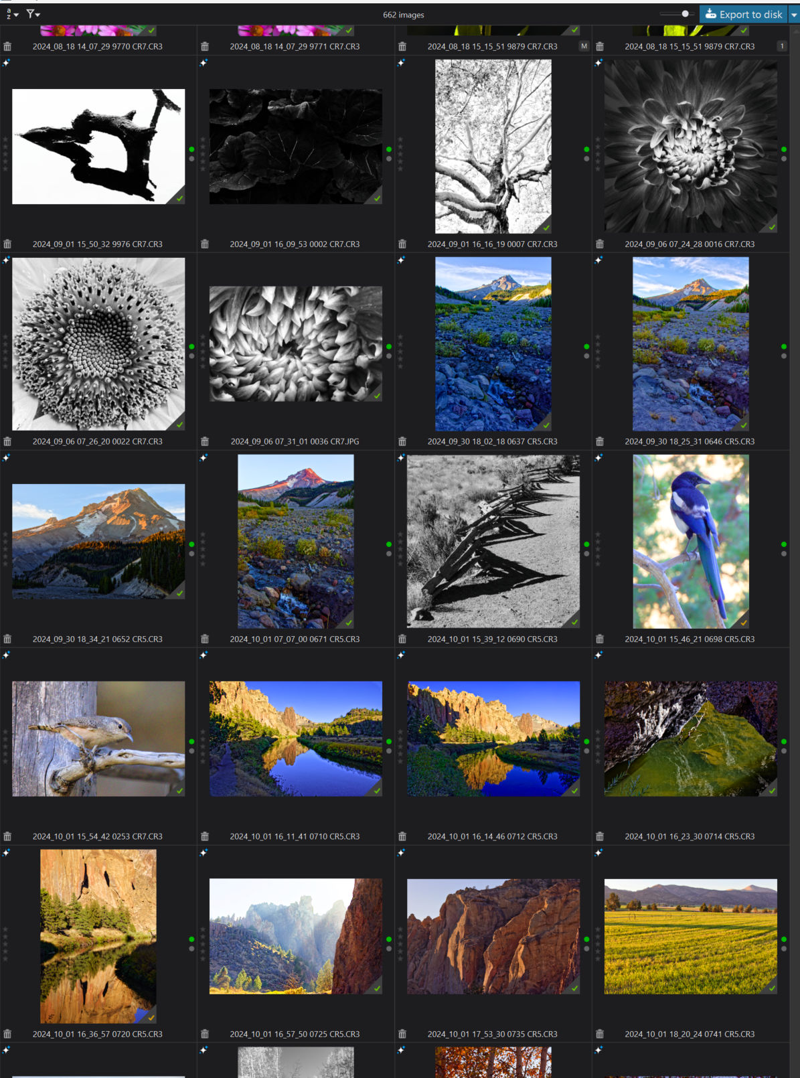
Task: Click sparkle icon on white tree cell
Action: tap(401, 62)
